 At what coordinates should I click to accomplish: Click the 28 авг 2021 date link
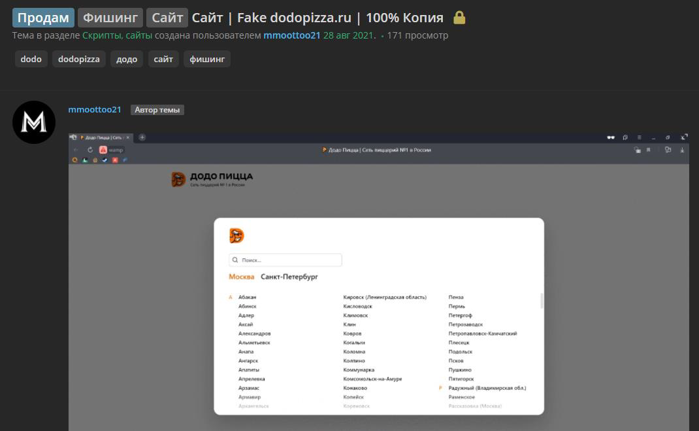tap(349, 35)
